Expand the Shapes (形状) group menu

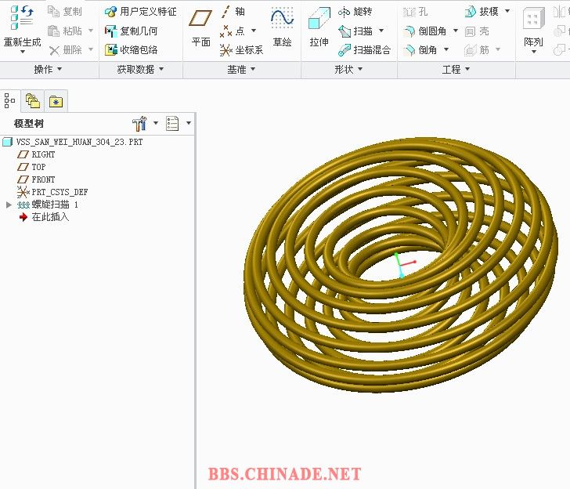[348, 69]
